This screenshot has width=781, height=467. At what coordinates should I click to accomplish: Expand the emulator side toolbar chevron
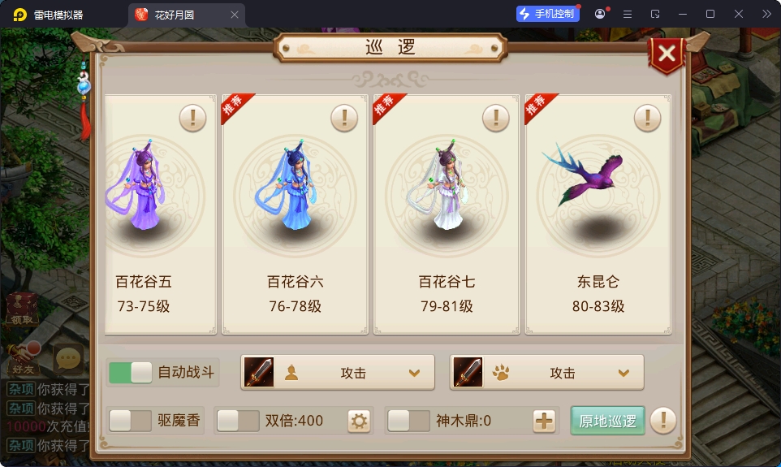pos(766,14)
